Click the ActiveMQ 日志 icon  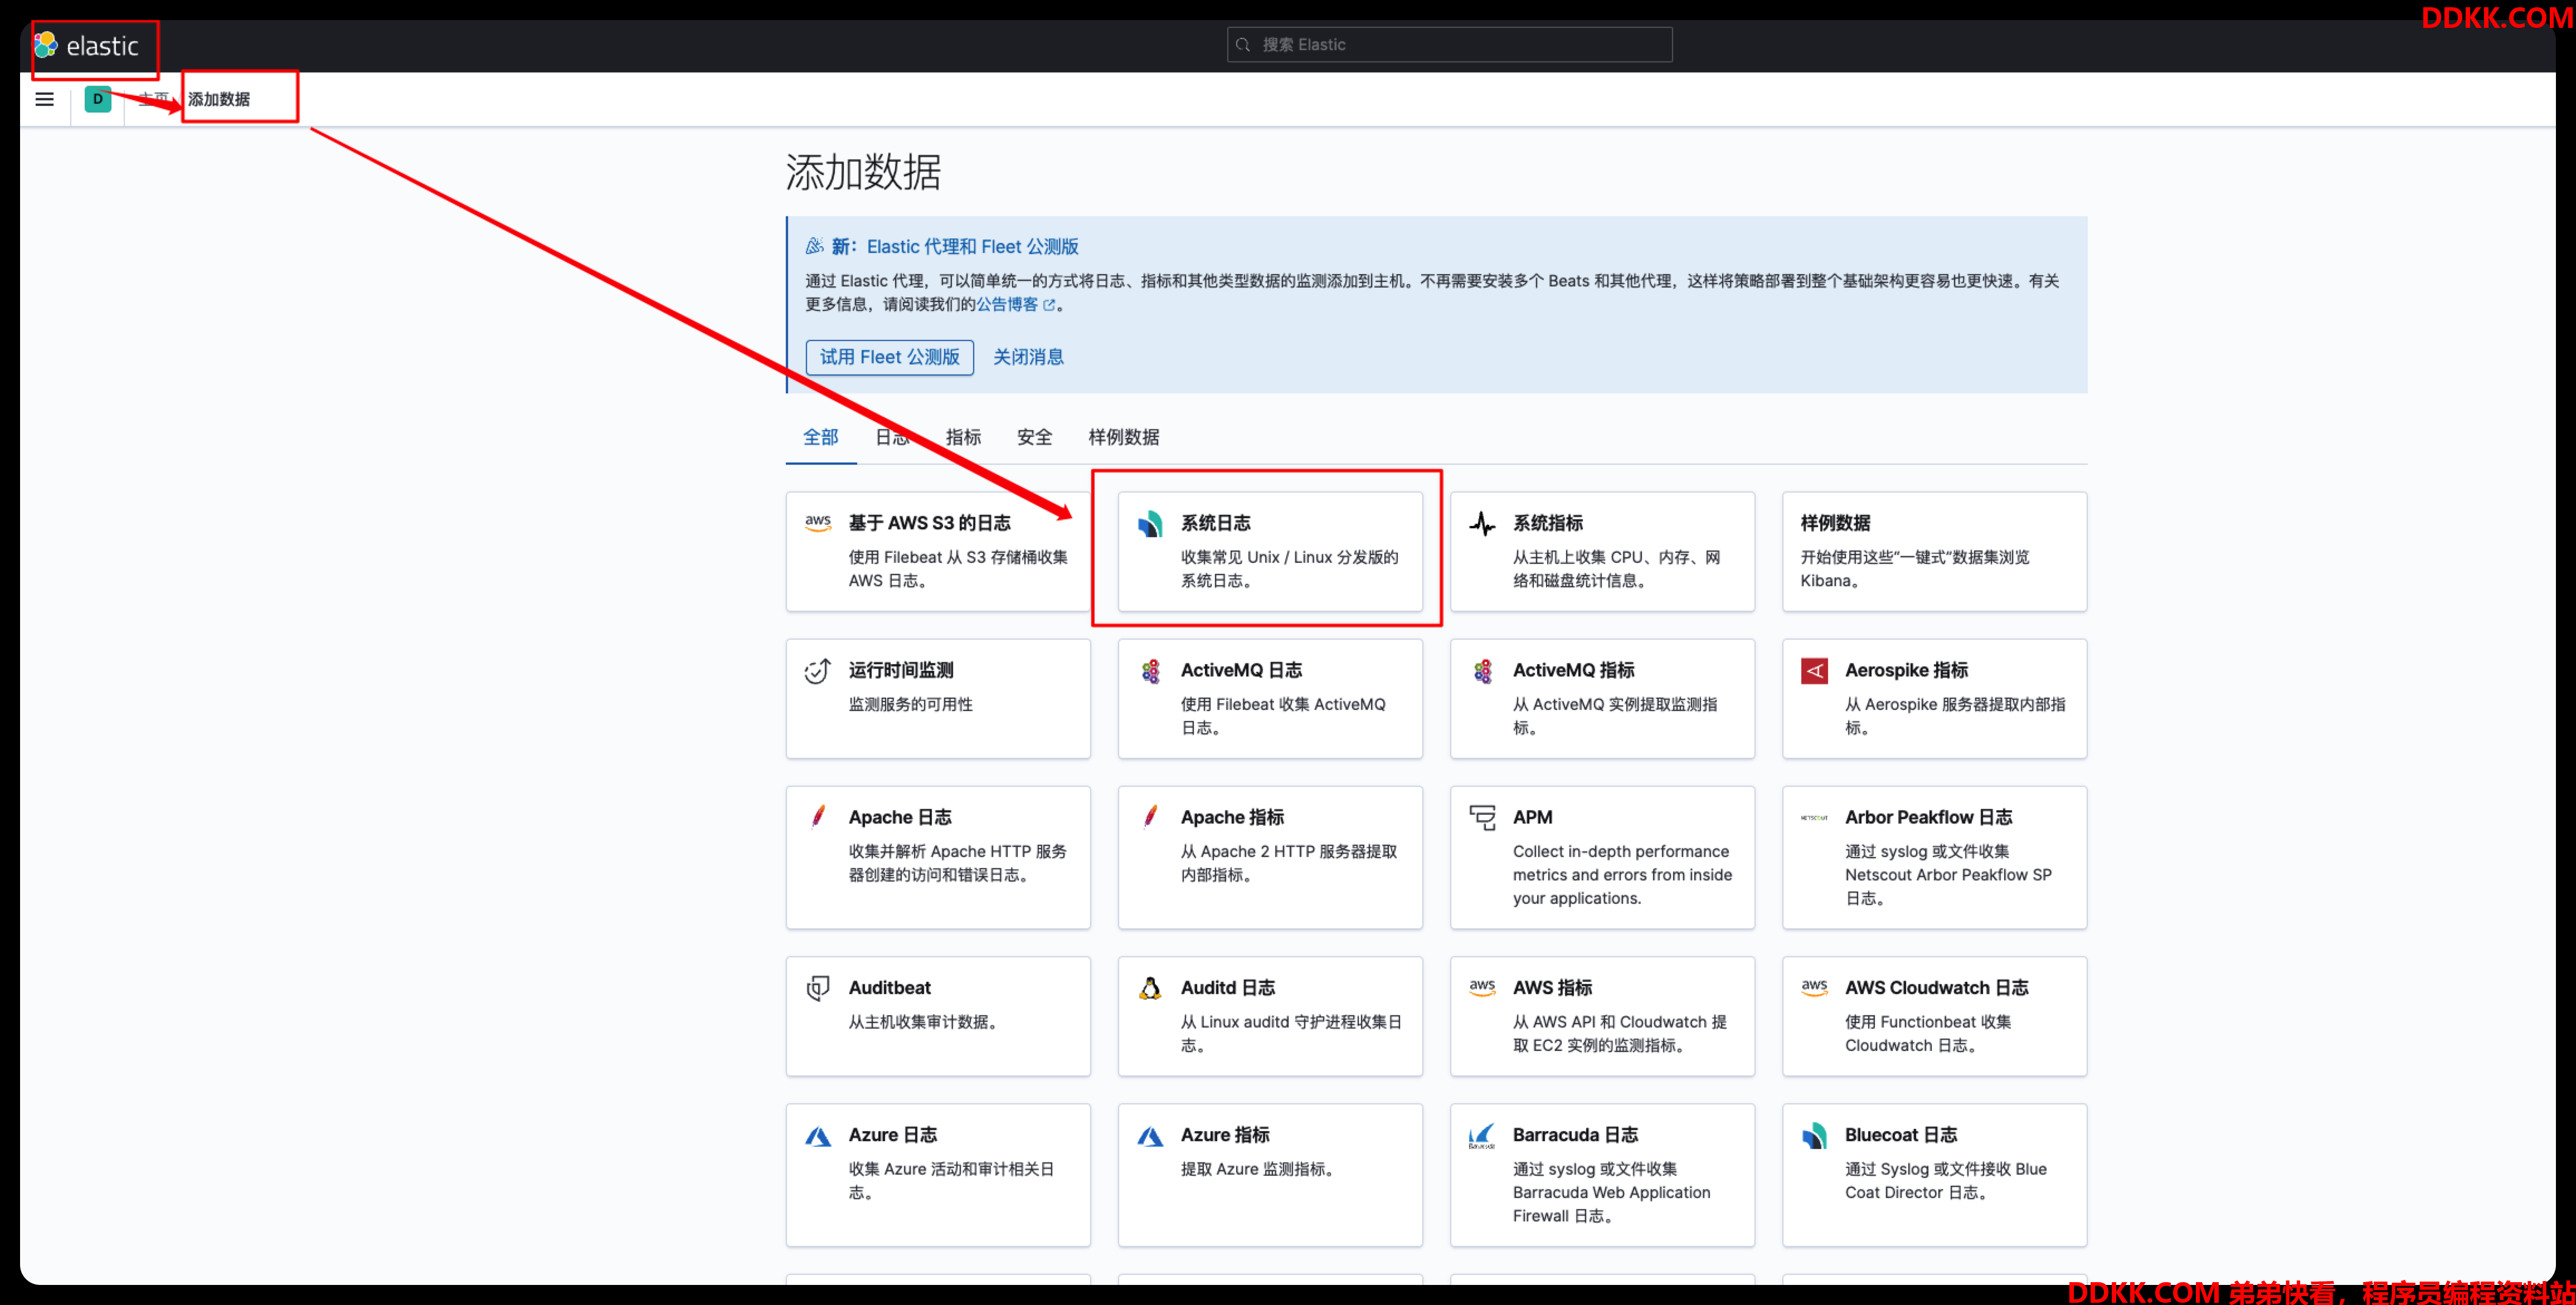click(x=1150, y=670)
